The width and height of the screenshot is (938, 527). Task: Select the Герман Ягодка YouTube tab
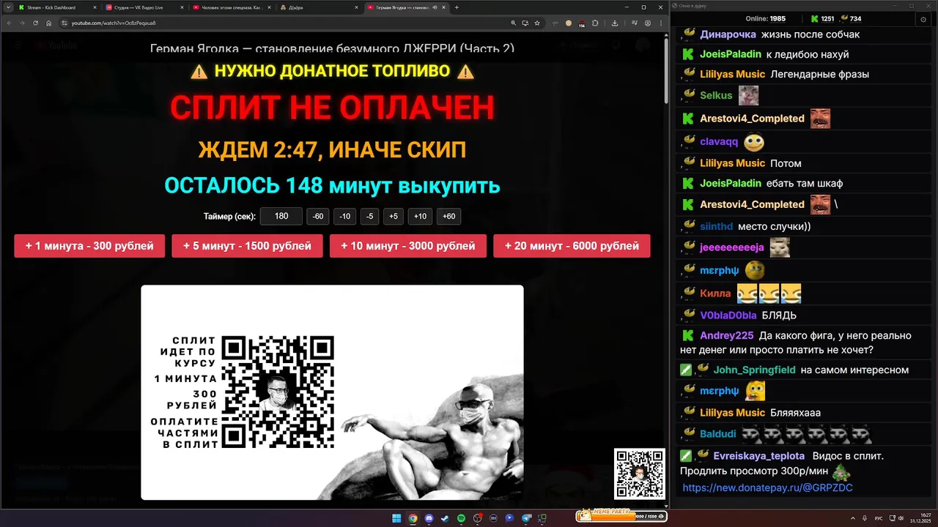pos(407,7)
